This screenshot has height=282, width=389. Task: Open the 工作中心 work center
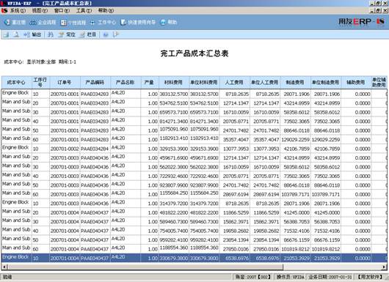point(103,23)
